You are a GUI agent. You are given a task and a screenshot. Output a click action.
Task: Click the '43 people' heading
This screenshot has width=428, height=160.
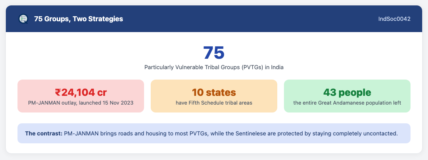pyautogui.click(x=347, y=92)
